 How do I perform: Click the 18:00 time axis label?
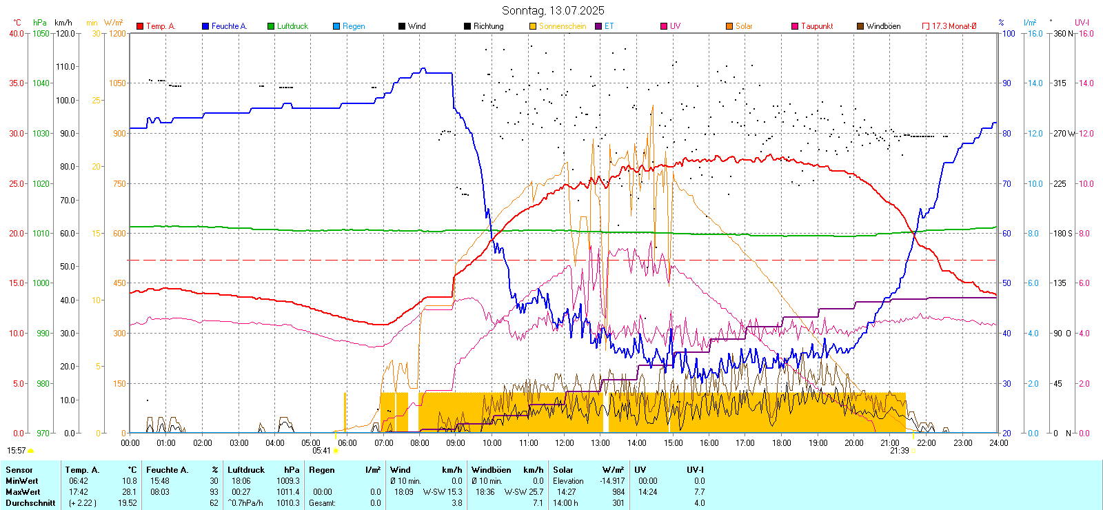(x=781, y=443)
